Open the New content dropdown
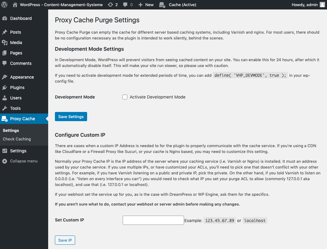 click(146, 5)
